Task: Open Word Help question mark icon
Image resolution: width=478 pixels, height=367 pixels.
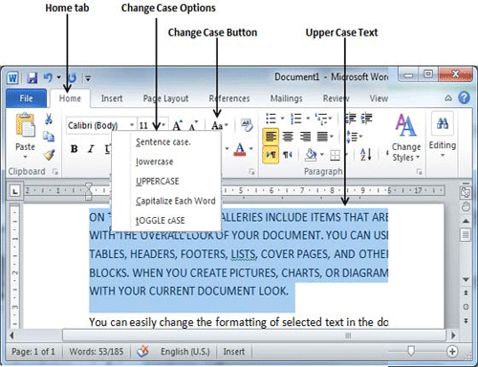Action: 464,97
